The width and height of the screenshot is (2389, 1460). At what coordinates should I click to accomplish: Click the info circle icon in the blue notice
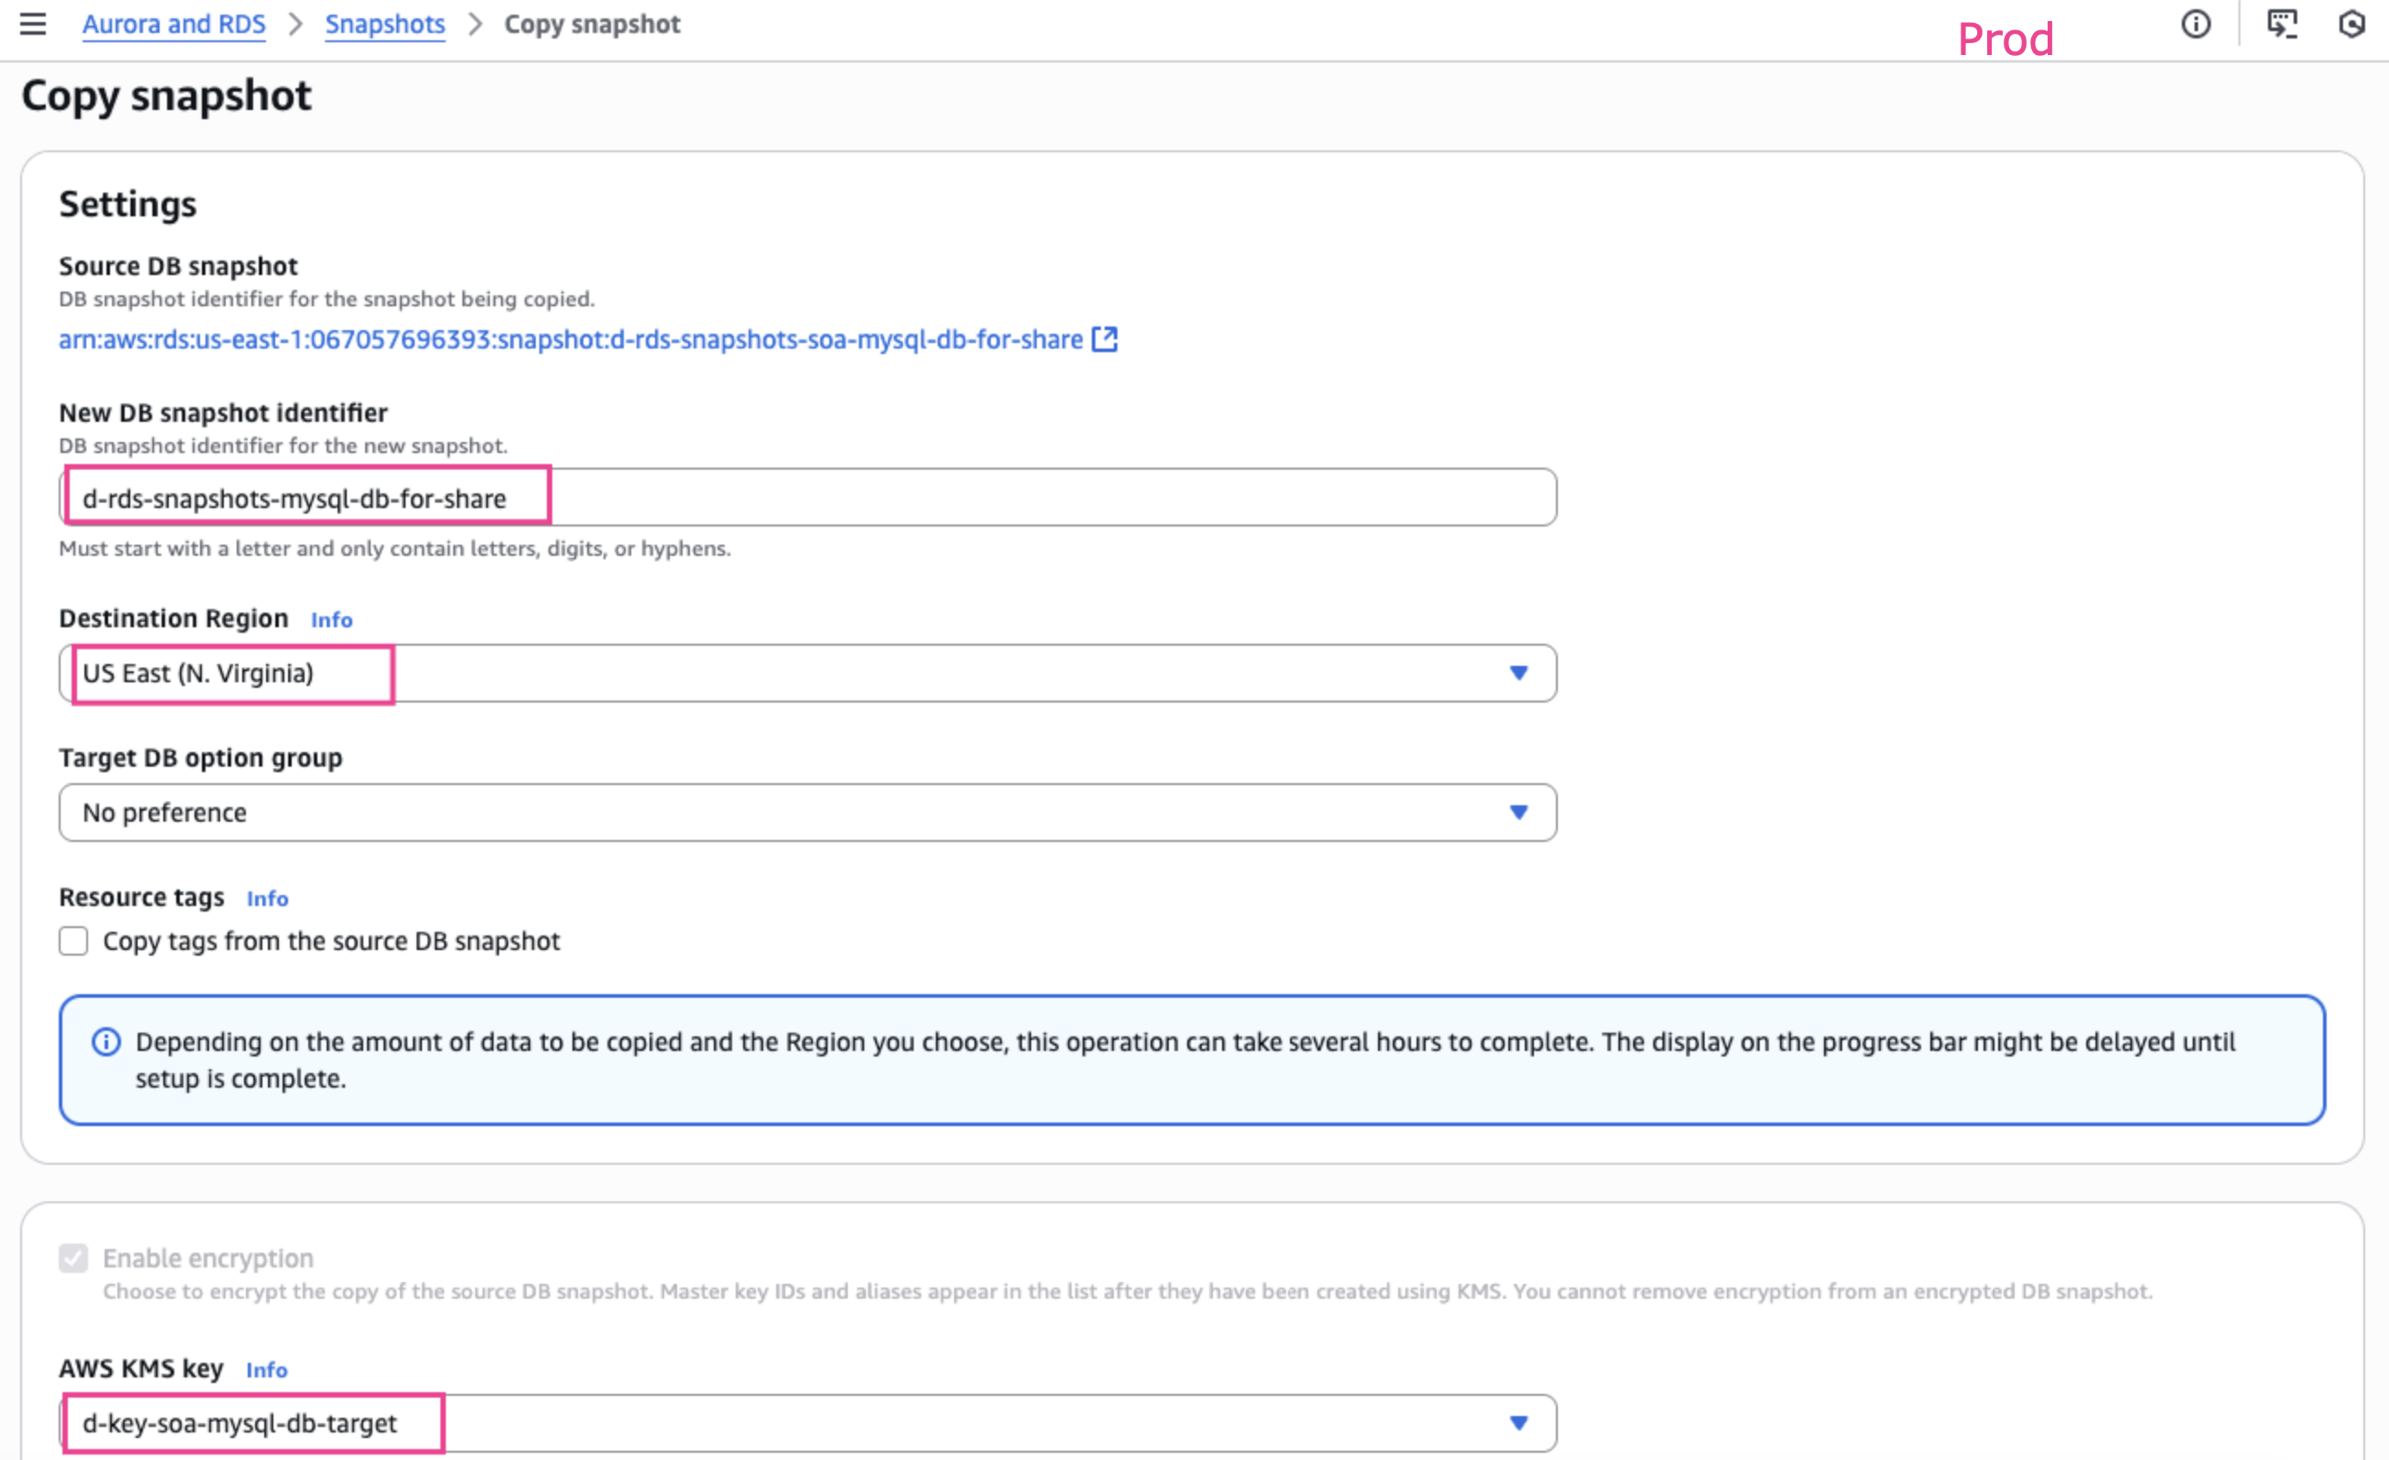point(106,1042)
